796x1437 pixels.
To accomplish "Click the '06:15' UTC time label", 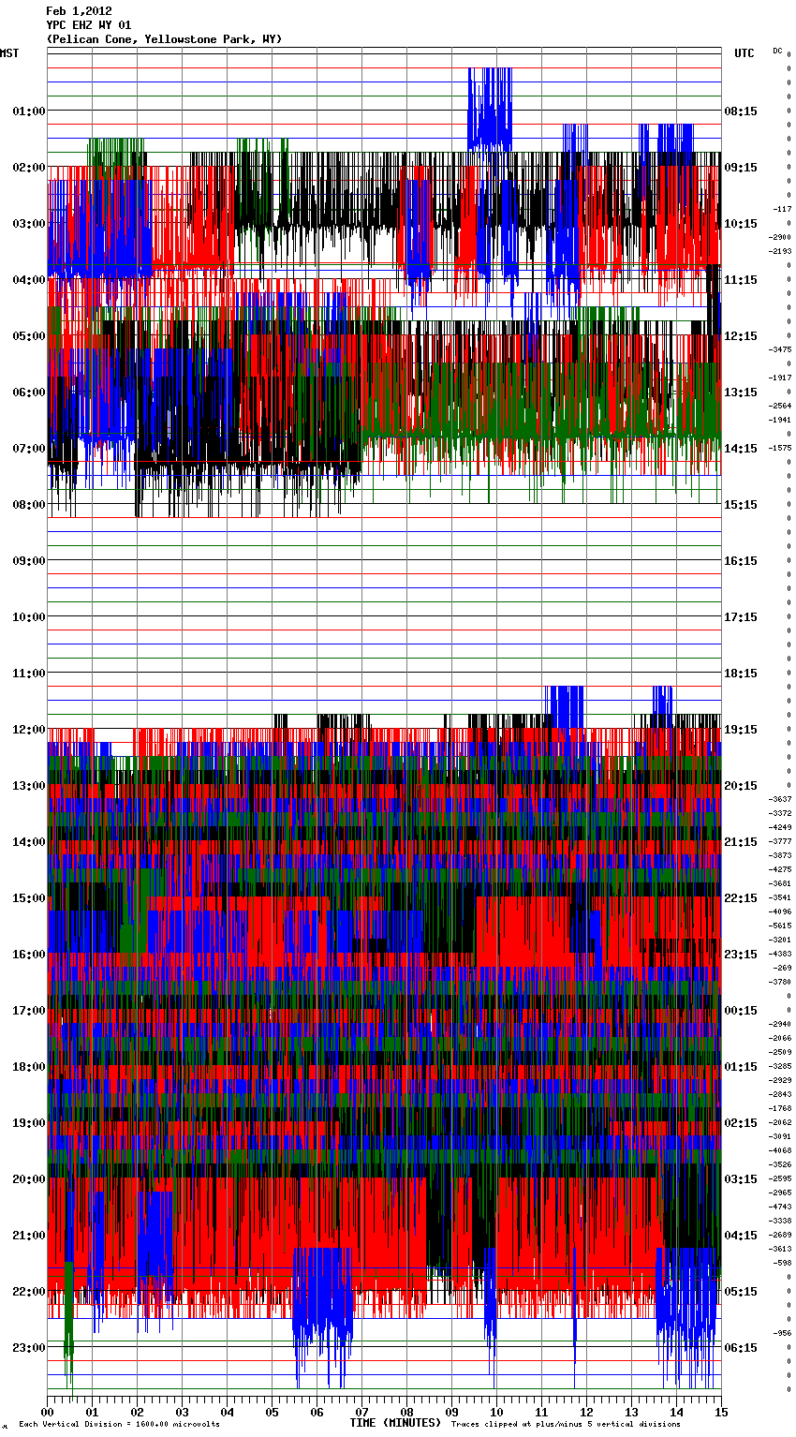I will [x=741, y=1347].
